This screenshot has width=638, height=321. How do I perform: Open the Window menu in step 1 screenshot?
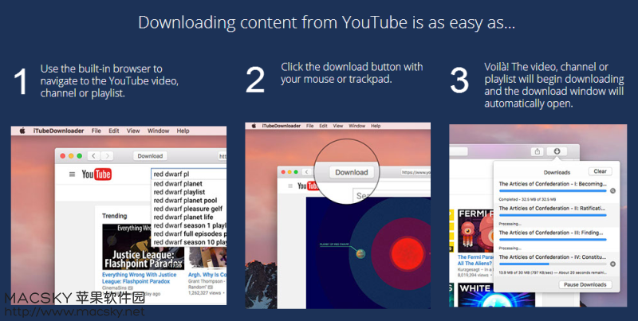coord(158,131)
